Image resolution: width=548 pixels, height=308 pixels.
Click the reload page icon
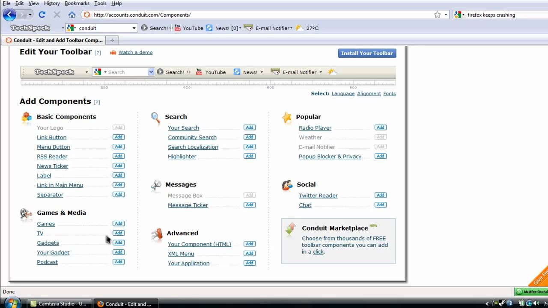(x=42, y=15)
